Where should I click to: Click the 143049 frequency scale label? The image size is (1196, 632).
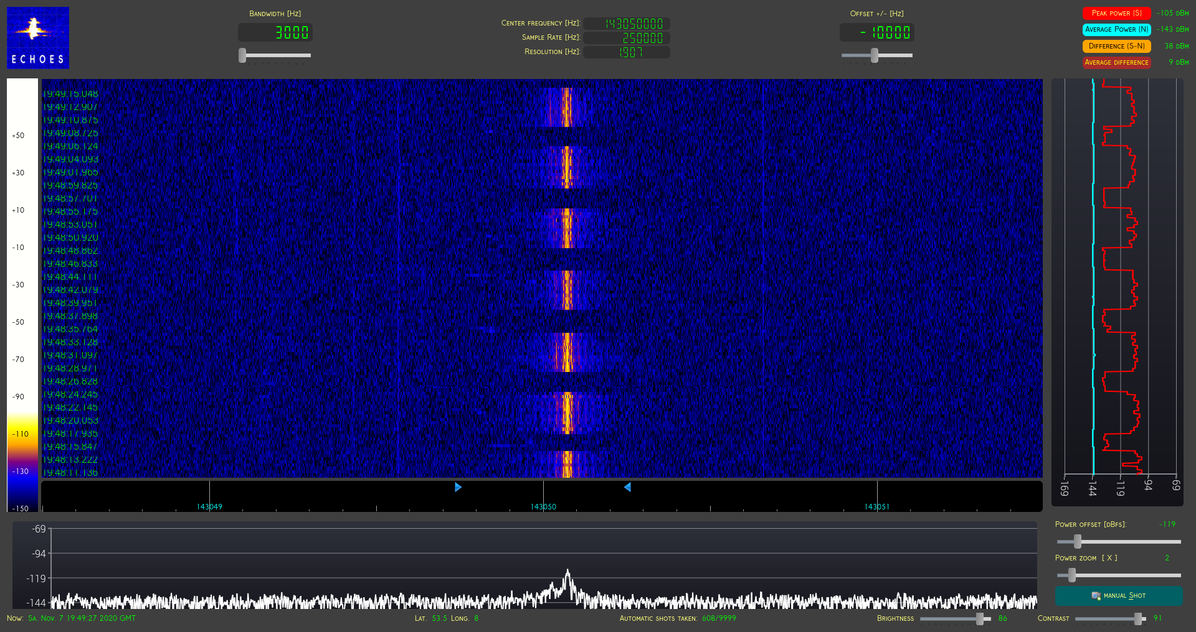(x=209, y=507)
